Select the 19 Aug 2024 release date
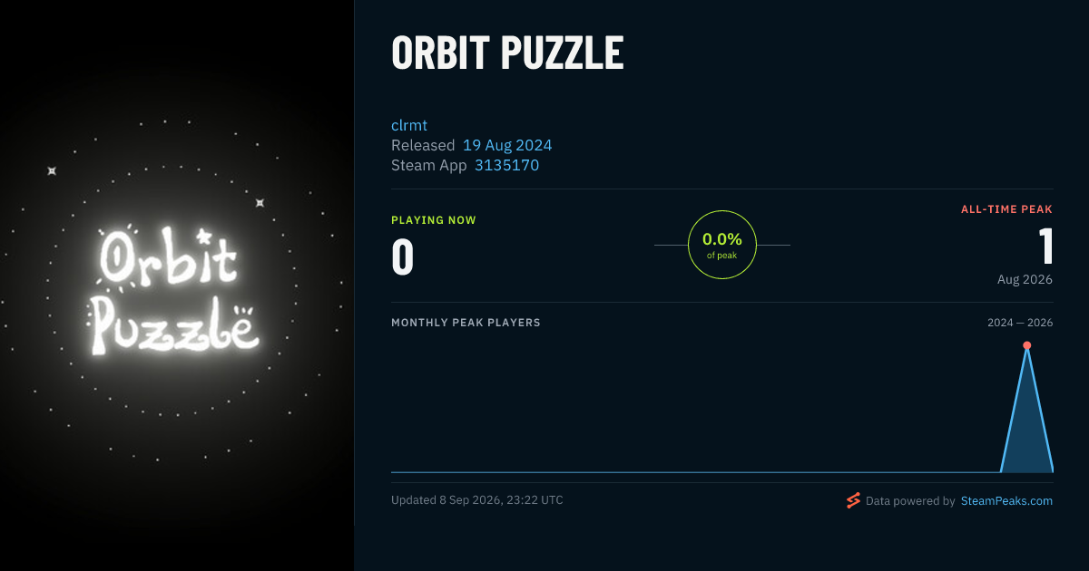Image resolution: width=1089 pixels, height=571 pixels. (x=507, y=145)
